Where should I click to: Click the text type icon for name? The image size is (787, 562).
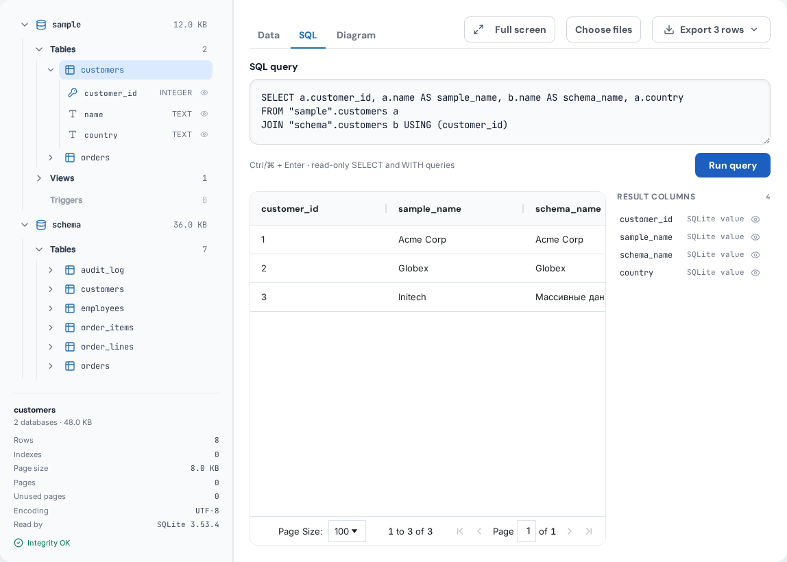pyautogui.click(x=73, y=114)
